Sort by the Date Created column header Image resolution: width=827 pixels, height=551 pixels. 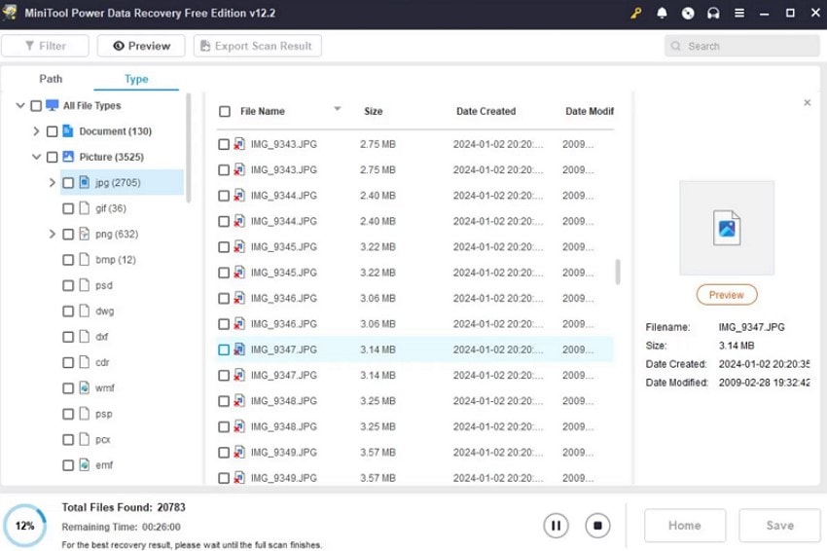485,111
